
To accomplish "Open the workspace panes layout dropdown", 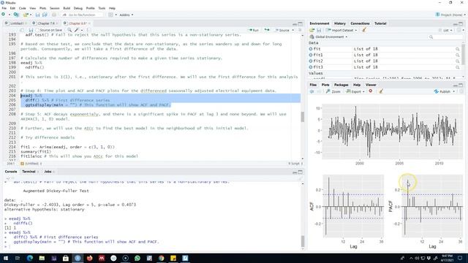I will click(112, 15).
